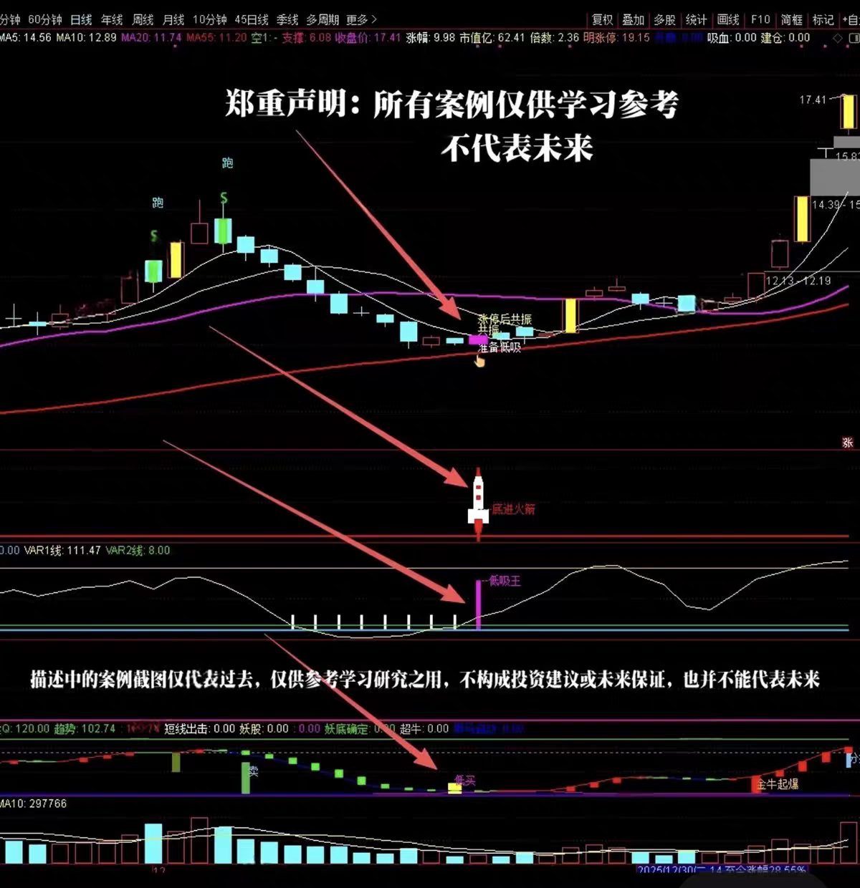Click the MA5: 14.56 indicator value

pyautogui.click(x=26, y=37)
